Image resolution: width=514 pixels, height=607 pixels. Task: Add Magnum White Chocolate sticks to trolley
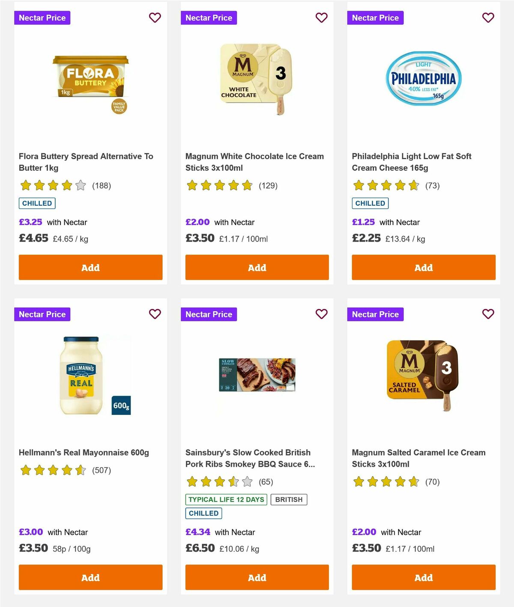click(257, 267)
